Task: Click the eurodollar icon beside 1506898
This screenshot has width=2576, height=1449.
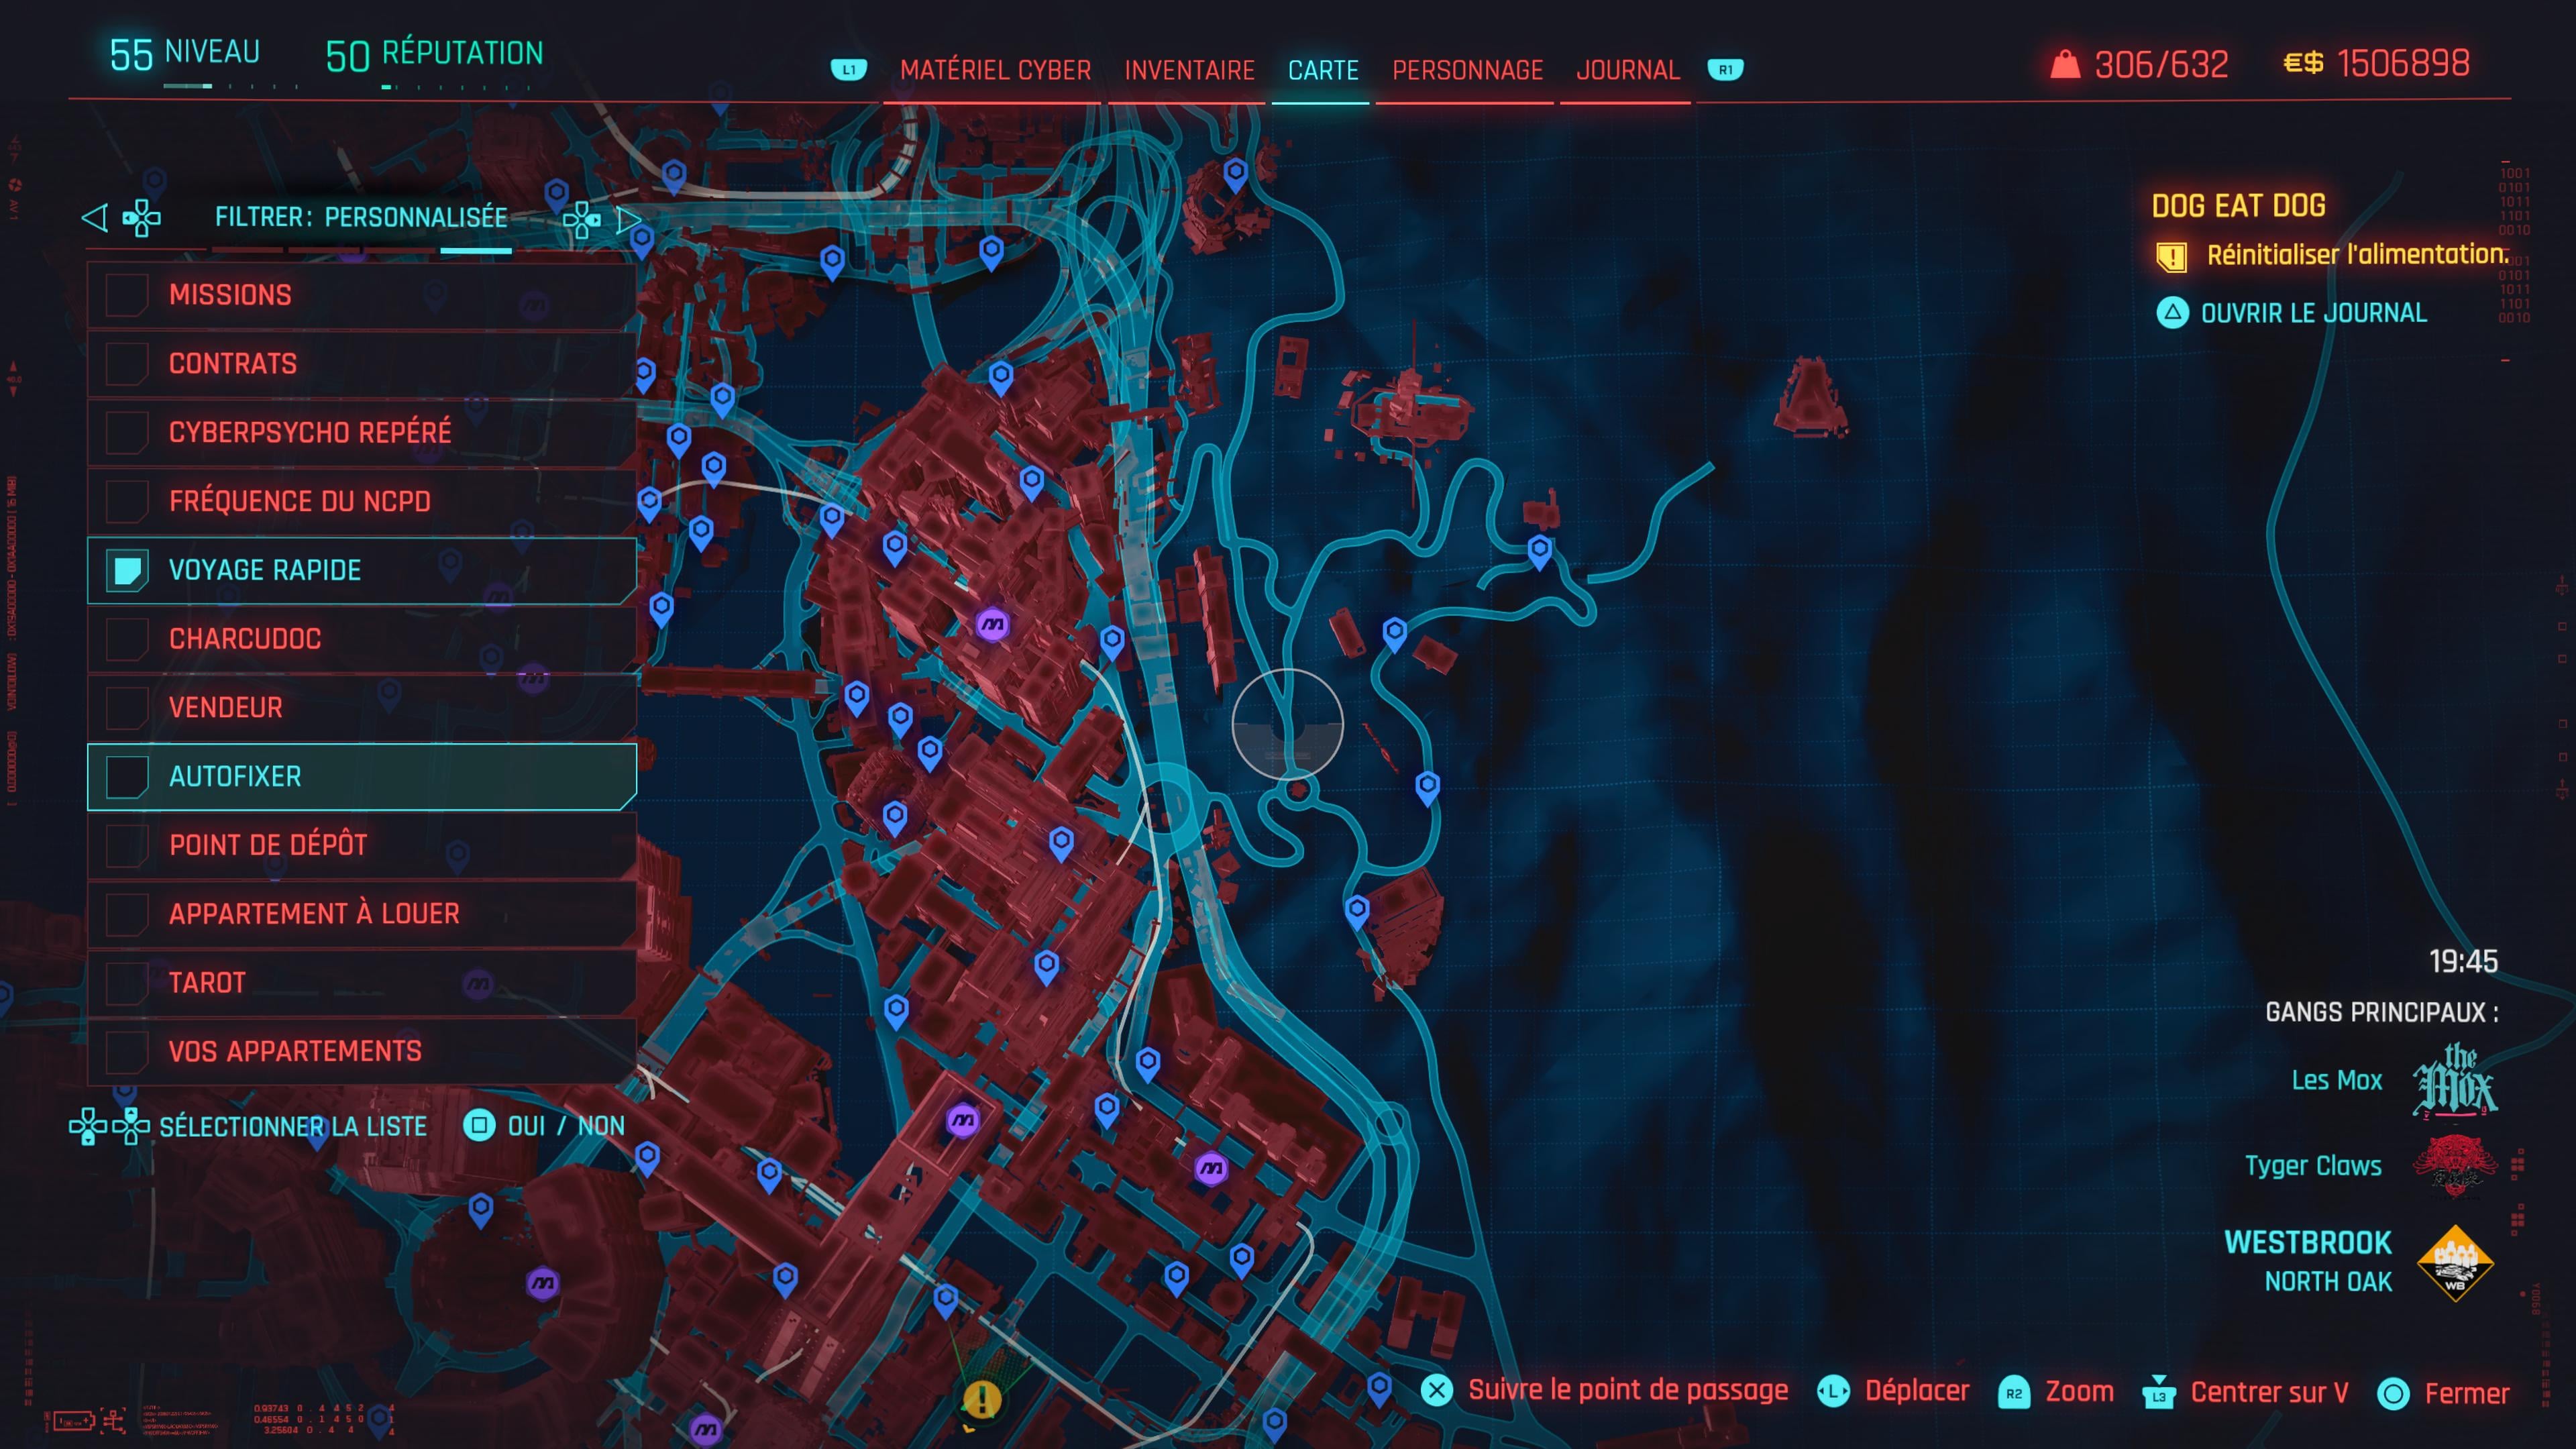Action: 2303,63
